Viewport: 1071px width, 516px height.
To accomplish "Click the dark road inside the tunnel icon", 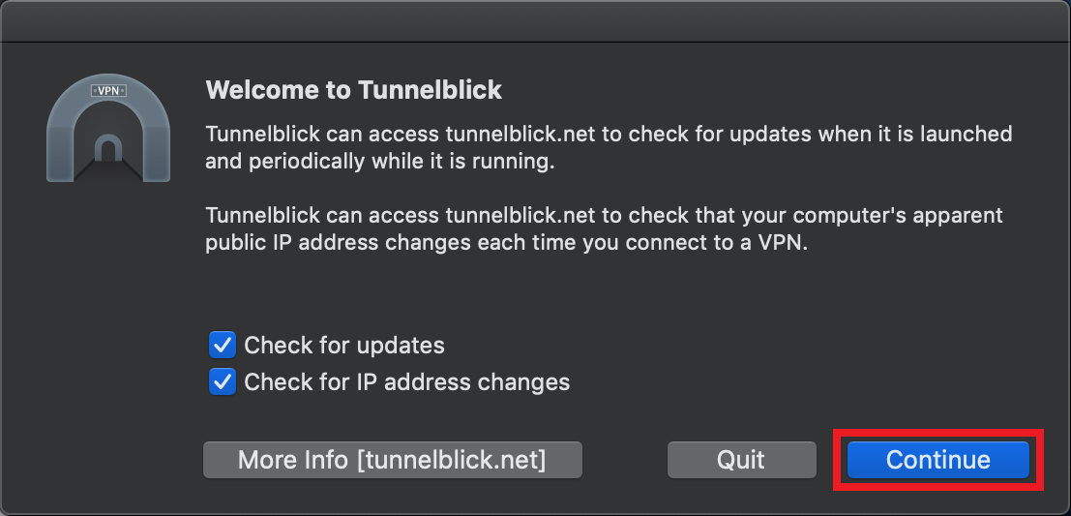I will (x=108, y=170).
